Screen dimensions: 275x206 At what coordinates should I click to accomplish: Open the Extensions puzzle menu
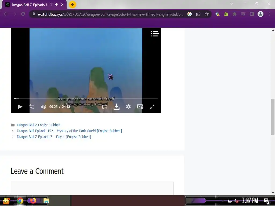pyautogui.click(x=235, y=14)
